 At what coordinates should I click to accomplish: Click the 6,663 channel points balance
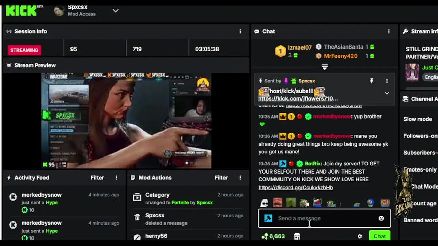click(x=273, y=236)
